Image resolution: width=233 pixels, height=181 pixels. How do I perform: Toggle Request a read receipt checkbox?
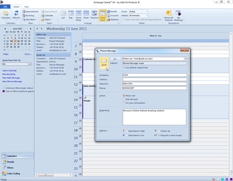coord(159,135)
